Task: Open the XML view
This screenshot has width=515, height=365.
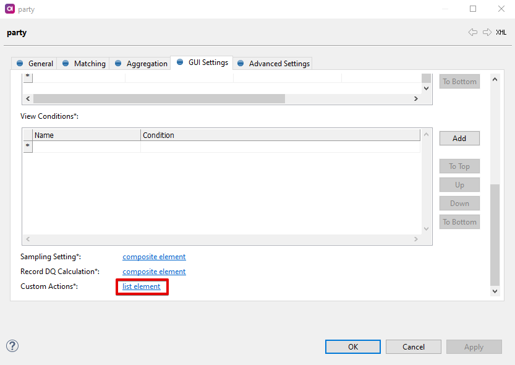Action: (502, 32)
